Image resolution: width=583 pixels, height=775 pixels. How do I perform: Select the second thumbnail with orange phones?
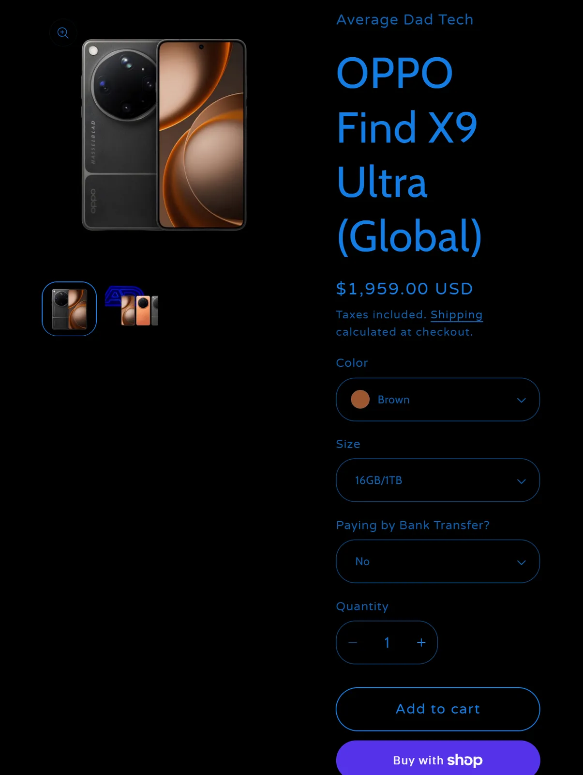(132, 306)
